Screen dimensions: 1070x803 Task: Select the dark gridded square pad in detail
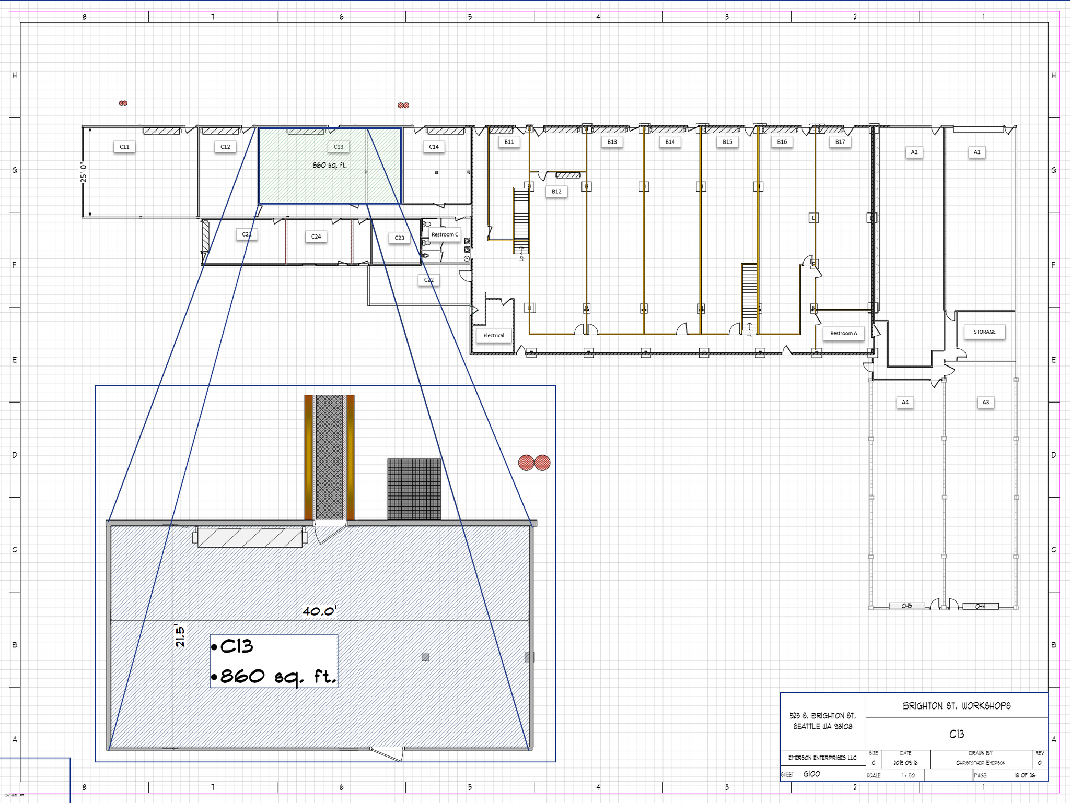[414, 489]
